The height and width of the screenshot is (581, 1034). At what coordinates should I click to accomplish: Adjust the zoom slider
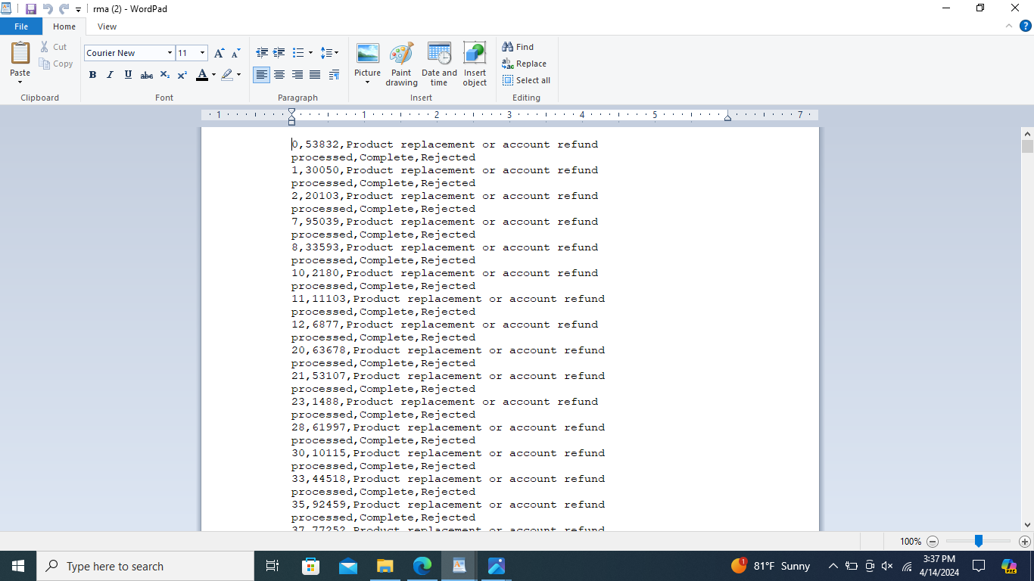click(x=977, y=541)
